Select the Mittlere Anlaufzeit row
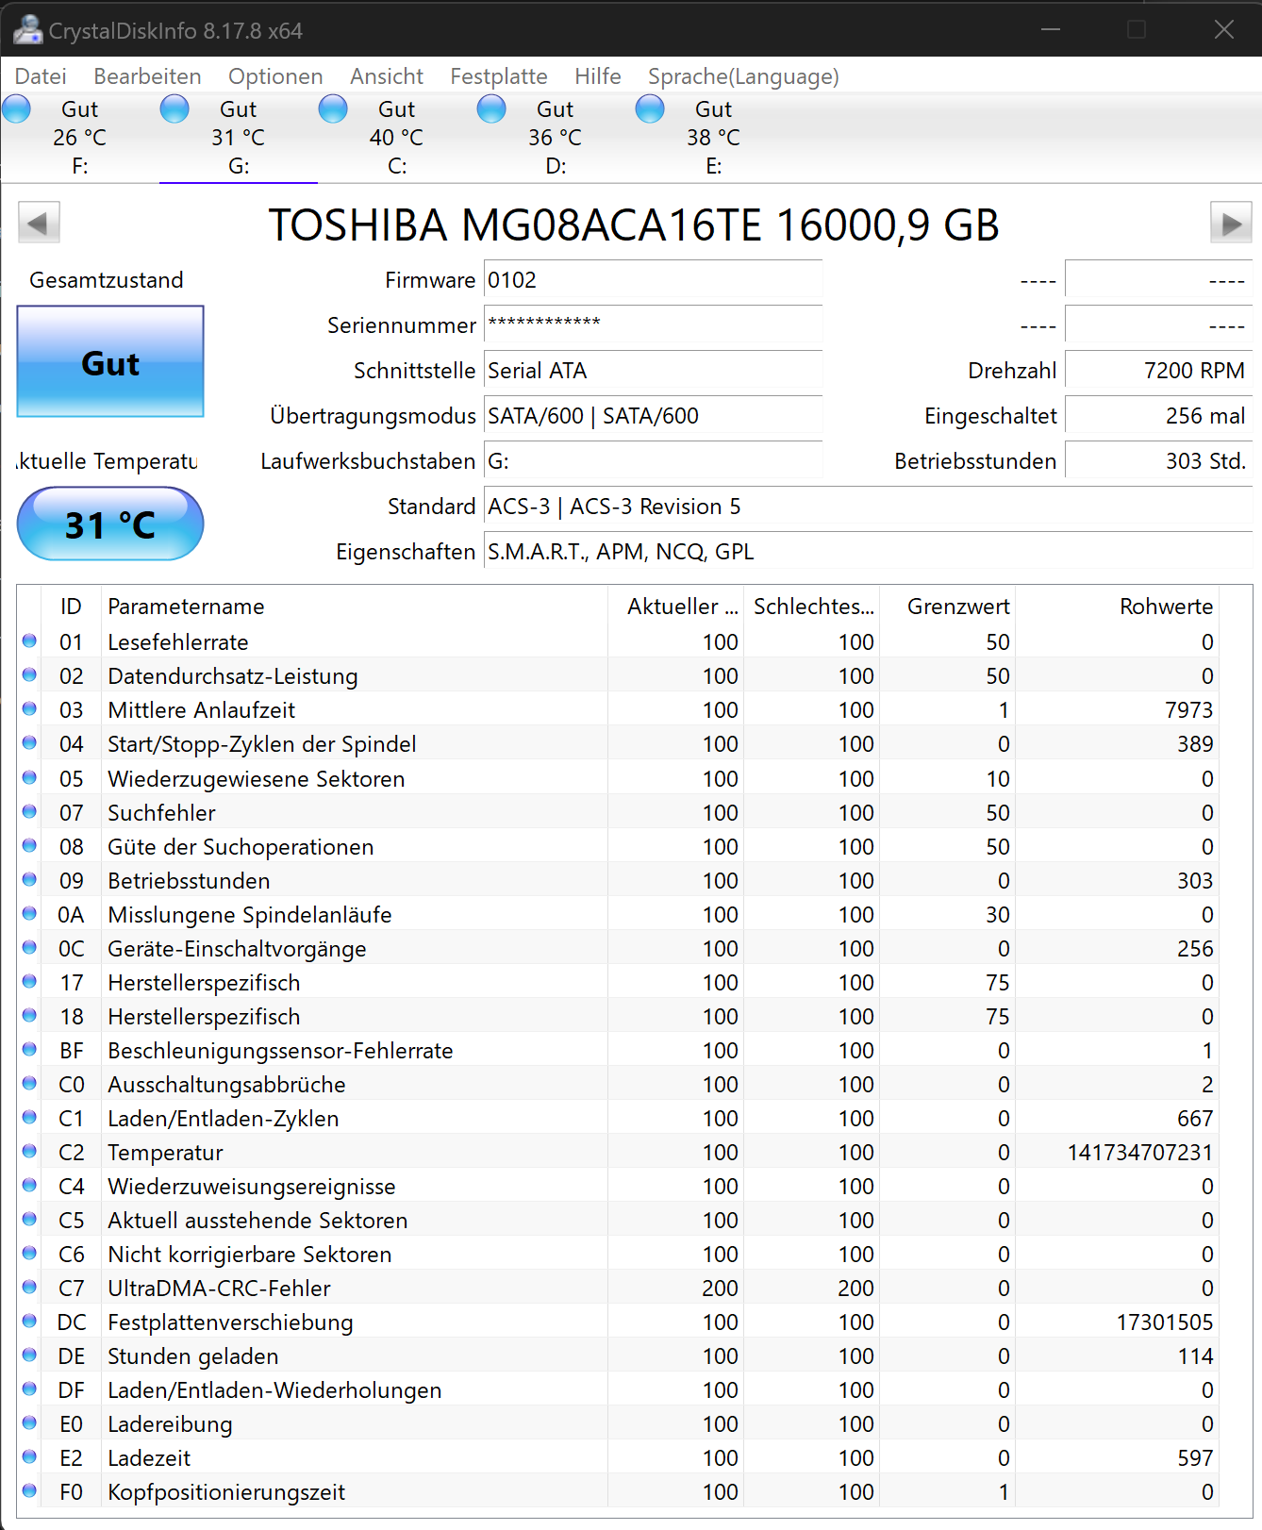Image resolution: width=1262 pixels, height=1530 pixels. click(618, 709)
